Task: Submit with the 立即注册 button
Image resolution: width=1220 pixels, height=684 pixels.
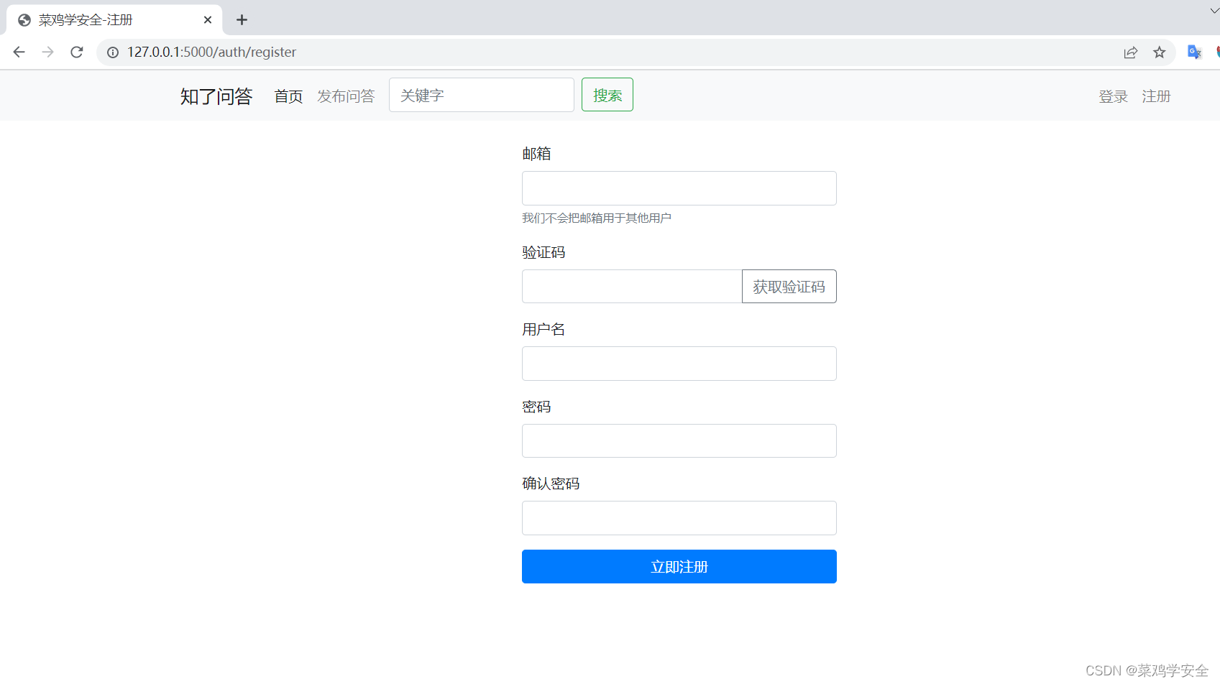Action: (679, 567)
